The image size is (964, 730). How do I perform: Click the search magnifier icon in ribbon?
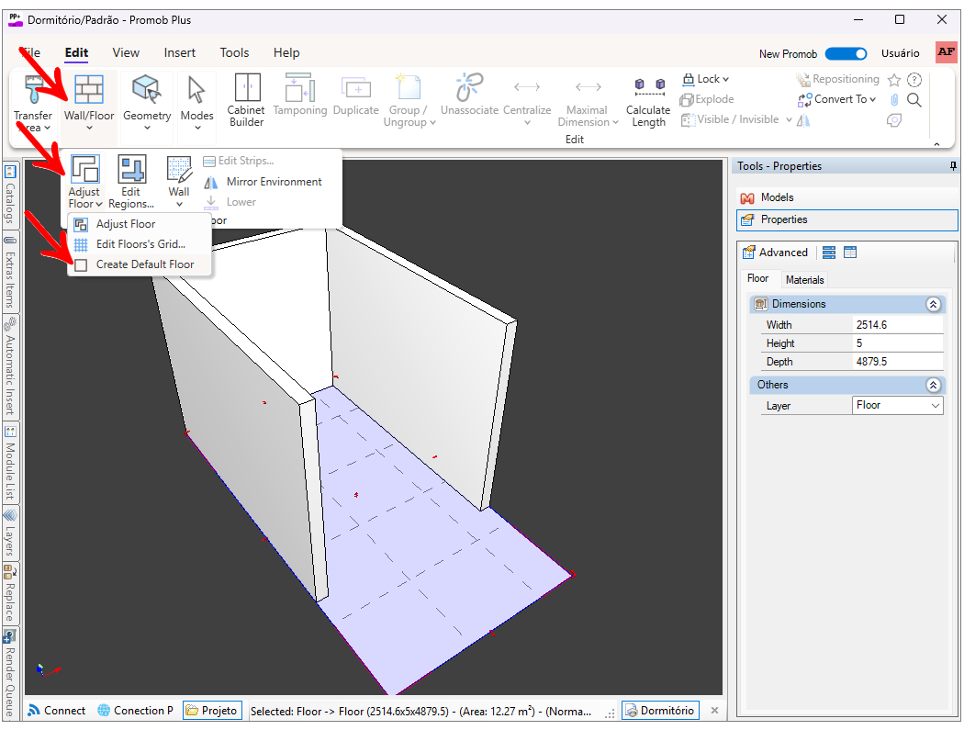click(914, 100)
